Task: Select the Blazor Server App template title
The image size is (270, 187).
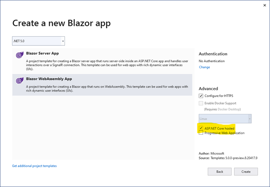Action: pos(42,53)
